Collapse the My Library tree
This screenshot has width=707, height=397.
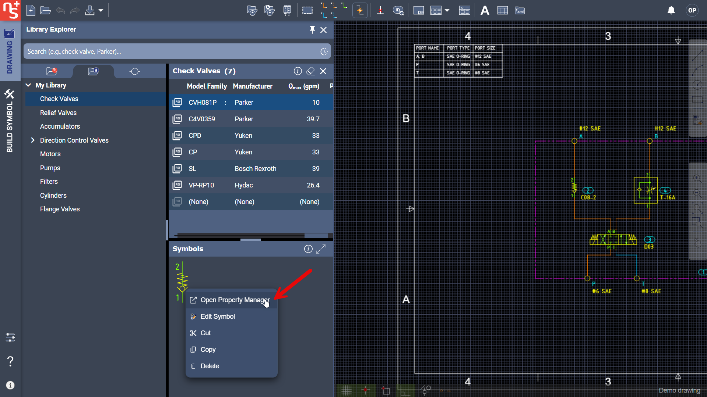[x=28, y=85]
